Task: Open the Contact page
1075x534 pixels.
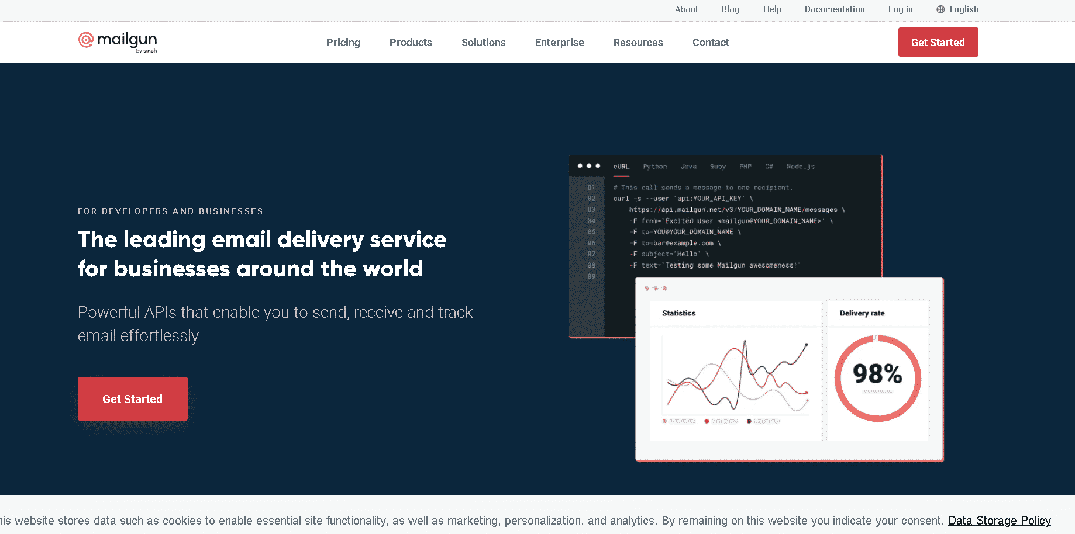Action: click(711, 43)
